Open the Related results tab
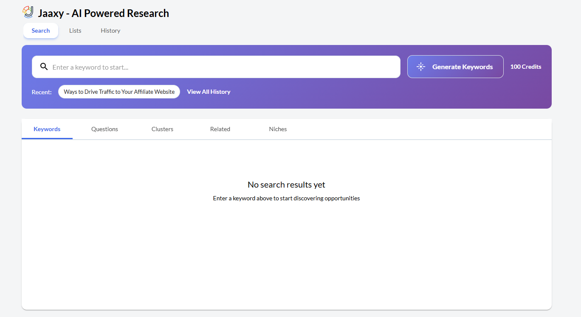 point(220,129)
